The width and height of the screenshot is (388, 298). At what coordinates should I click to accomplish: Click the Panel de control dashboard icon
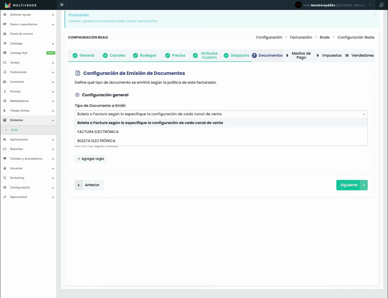5,34
